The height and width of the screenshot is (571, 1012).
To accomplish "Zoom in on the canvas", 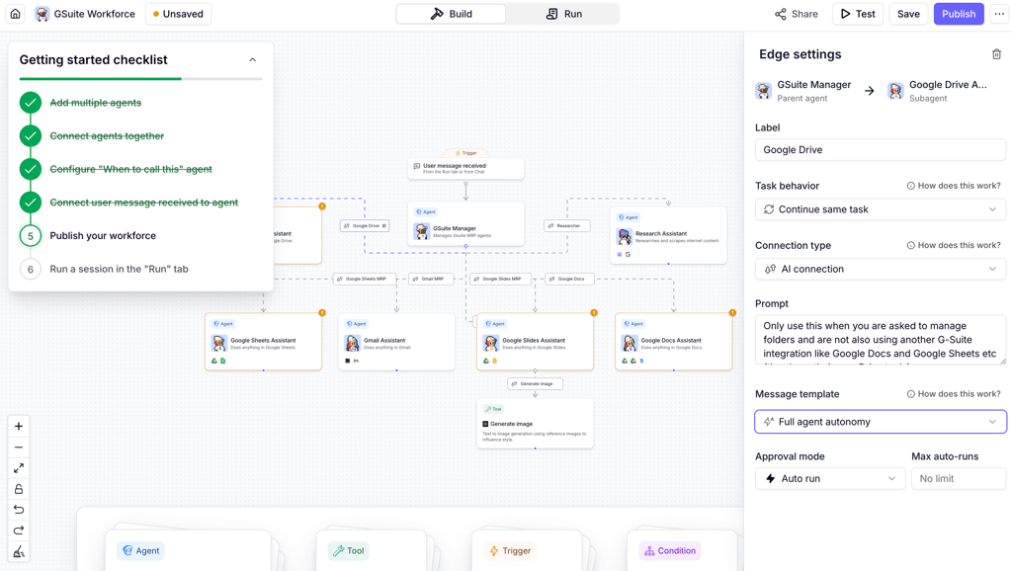I will pos(19,427).
